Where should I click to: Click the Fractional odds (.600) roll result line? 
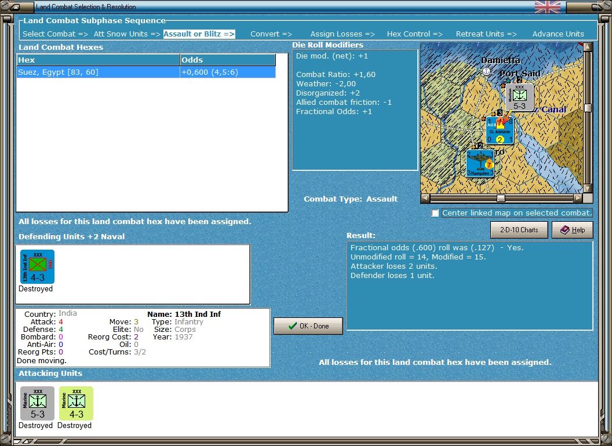pyautogui.click(x=437, y=247)
